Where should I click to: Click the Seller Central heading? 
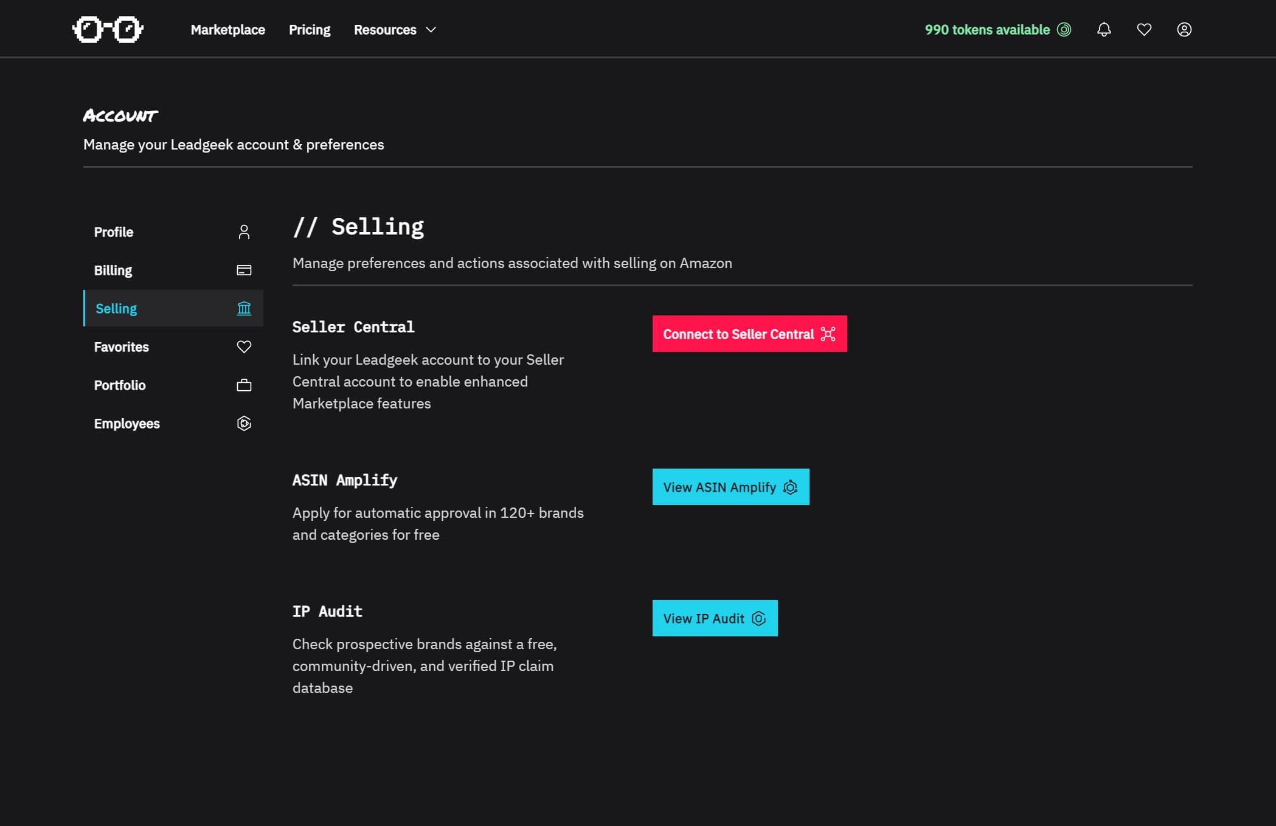point(353,326)
